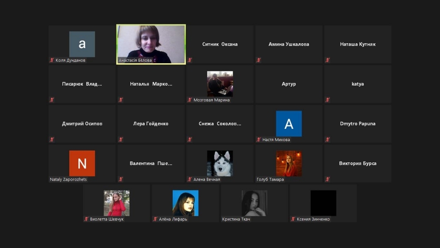Select the Артур participant tile
Viewport: 440px width, 248px height.
click(x=289, y=84)
